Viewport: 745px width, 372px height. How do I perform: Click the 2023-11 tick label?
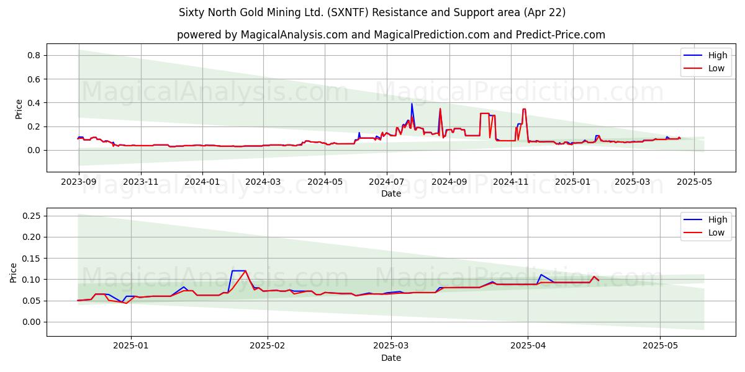(140, 182)
